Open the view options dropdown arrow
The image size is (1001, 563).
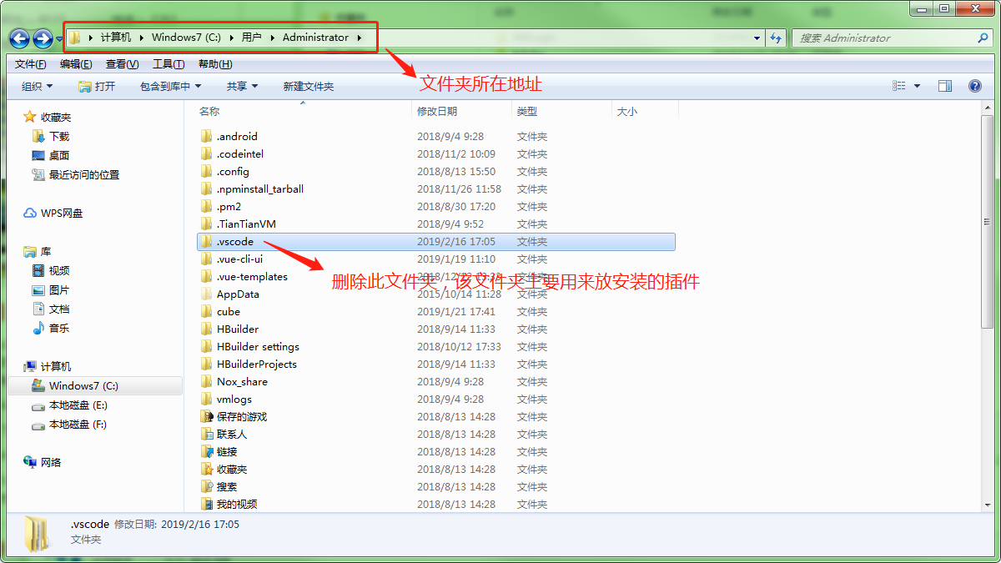click(x=918, y=86)
